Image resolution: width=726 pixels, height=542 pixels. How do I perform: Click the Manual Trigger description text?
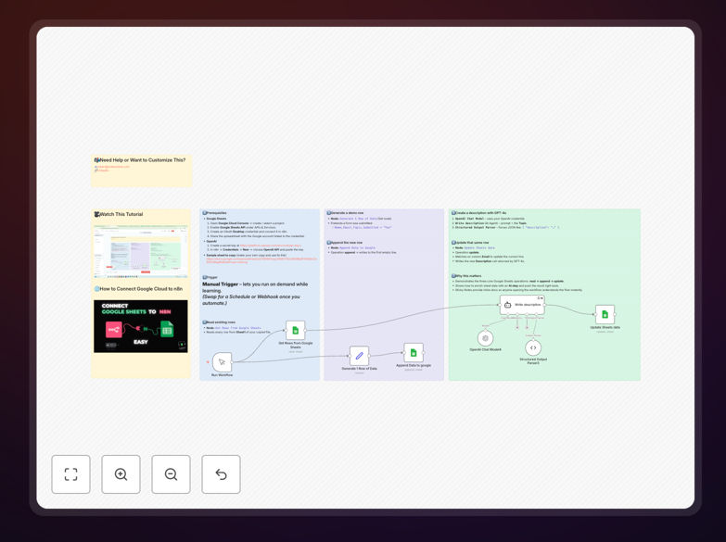coord(255,294)
